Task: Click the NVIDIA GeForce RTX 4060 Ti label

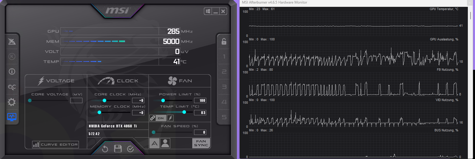Action: point(113,126)
